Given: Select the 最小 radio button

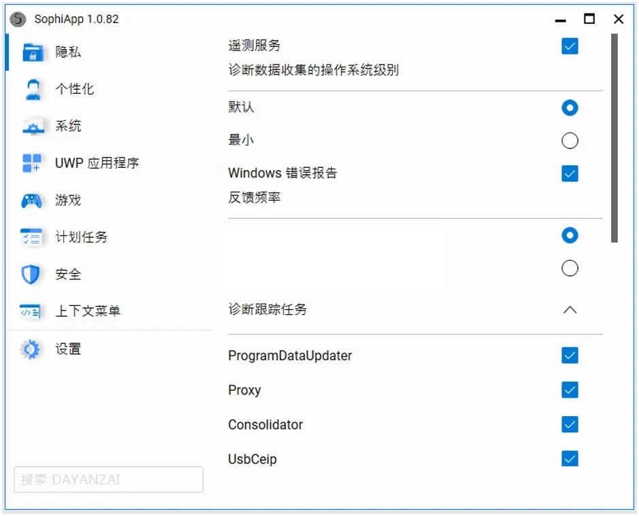Looking at the screenshot, I should [x=570, y=141].
